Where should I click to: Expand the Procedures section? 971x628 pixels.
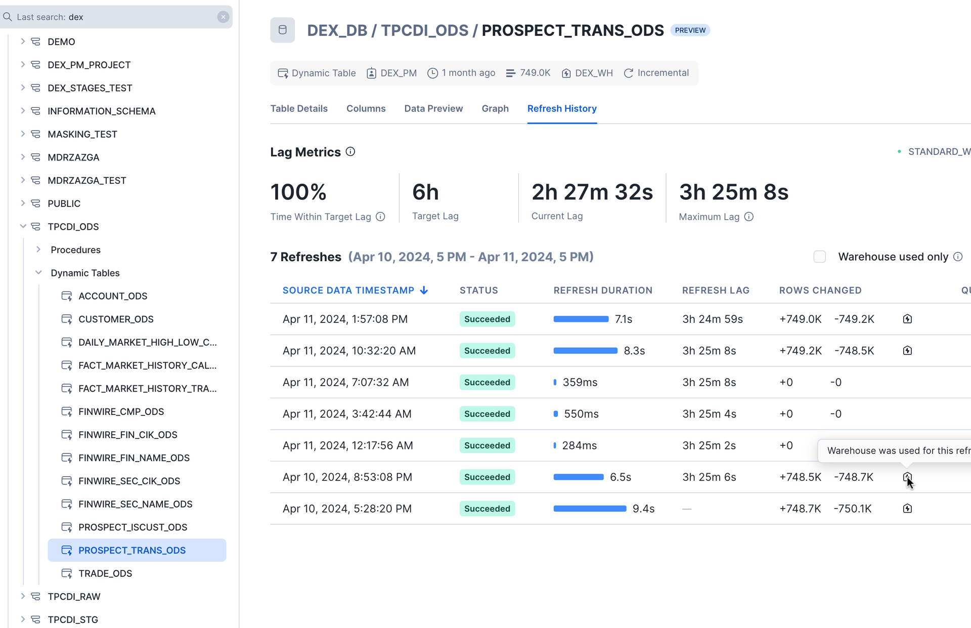38,249
